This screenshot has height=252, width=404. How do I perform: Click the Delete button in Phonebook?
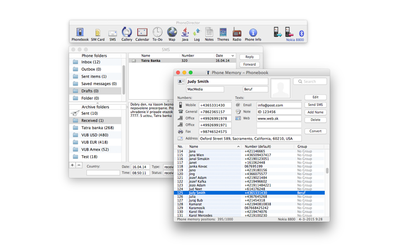[x=315, y=120]
